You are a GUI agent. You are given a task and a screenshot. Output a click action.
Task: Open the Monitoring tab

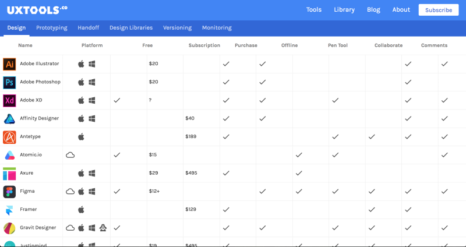coord(217,28)
